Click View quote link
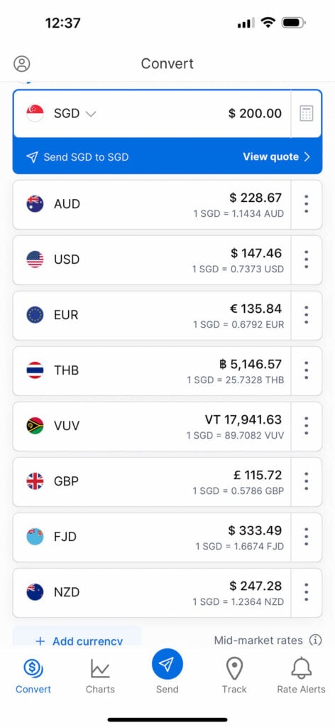This screenshot has height=728, width=335. click(277, 157)
